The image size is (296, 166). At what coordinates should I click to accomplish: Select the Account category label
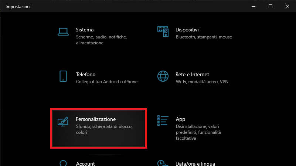(85, 164)
